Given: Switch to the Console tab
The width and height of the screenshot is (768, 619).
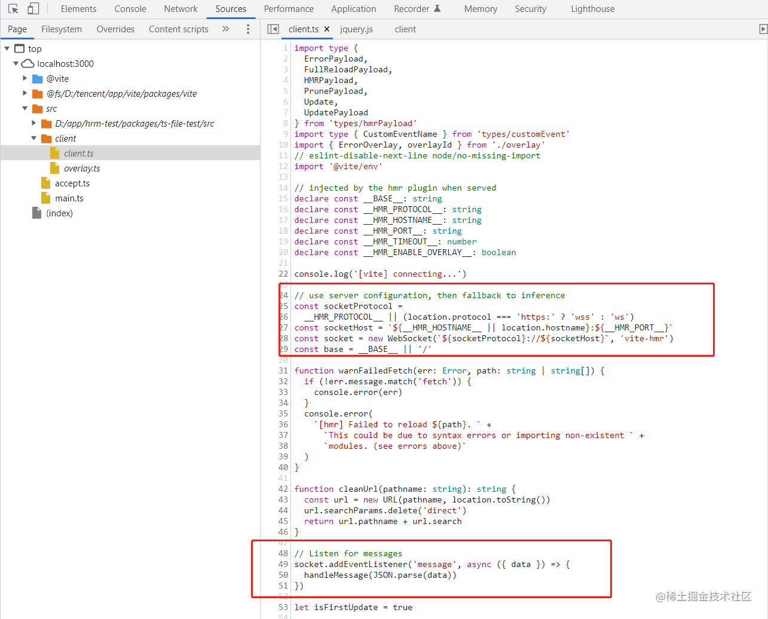Looking at the screenshot, I should point(130,9).
